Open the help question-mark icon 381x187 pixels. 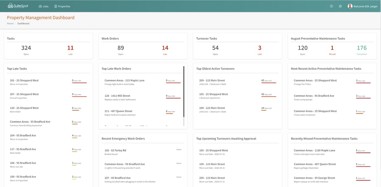point(331,6)
